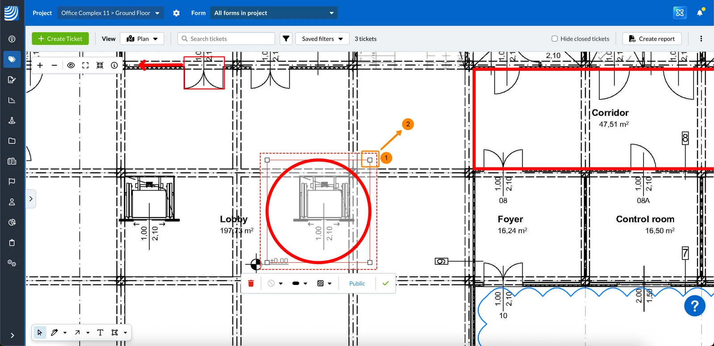Select the arrow drawing tool
This screenshot has height=346, width=714.
[x=78, y=332]
